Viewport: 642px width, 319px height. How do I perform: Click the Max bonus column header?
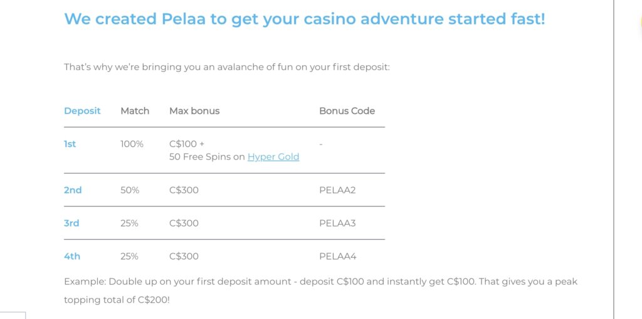point(194,111)
